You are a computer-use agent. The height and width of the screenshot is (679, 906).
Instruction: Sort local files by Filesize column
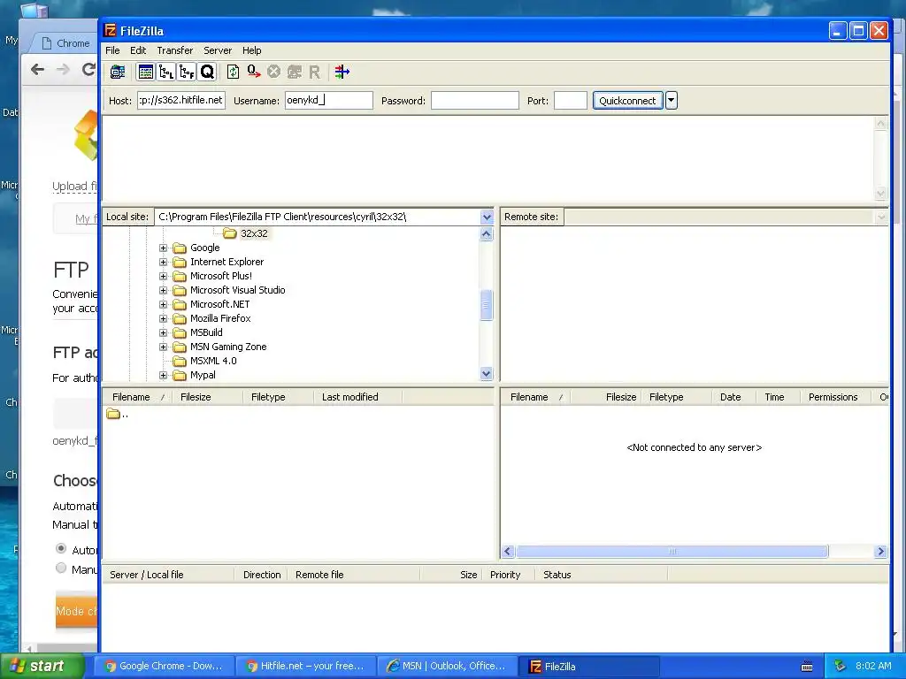208,397
